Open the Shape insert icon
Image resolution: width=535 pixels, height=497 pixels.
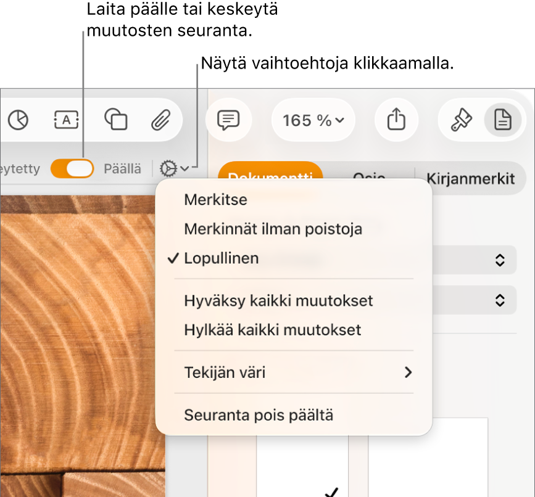(x=115, y=119)
